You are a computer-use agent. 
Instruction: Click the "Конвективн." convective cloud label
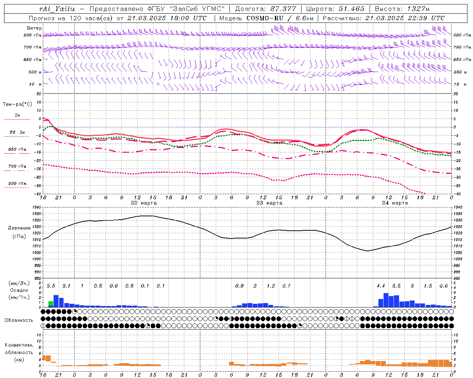click(x=19, y=345)
